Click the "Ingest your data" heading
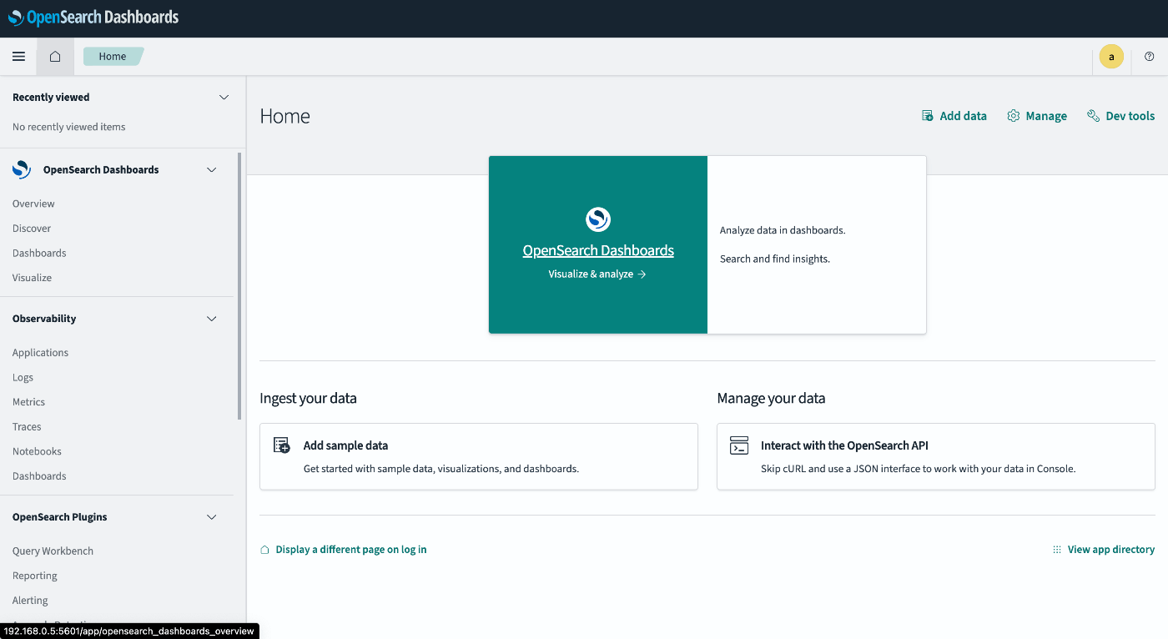The height and width of the screenshot is (639, 1168). coord(308,399)
